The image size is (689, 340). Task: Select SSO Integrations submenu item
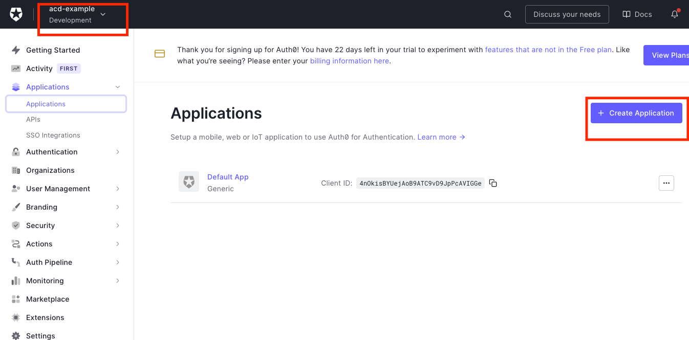click(x=53, y=135)
